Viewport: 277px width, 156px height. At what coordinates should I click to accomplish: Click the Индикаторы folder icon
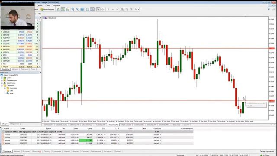tap(5, 80)
